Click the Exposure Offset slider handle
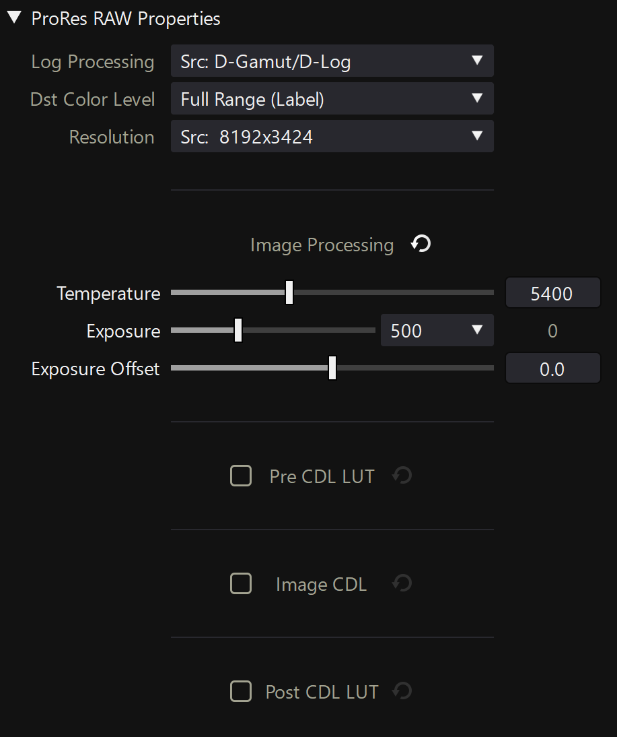Screen dimensions: 617x737 [x=332, y=368]
